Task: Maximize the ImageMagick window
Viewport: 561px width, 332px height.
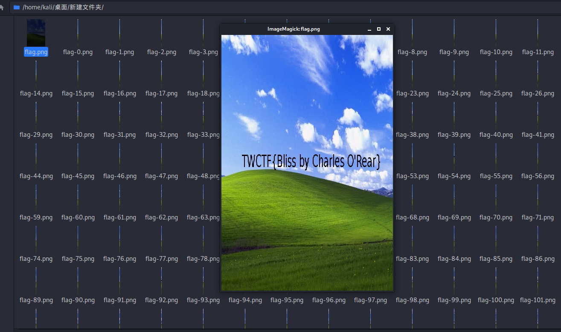Action: pos(379,29)
